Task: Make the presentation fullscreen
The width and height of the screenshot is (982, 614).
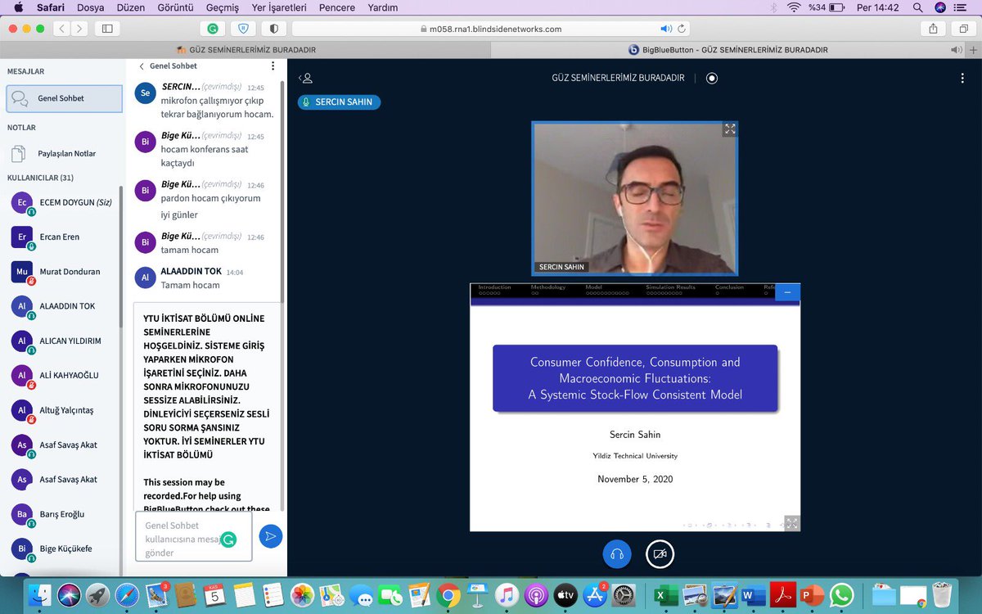Action: [x=791, y=522]
